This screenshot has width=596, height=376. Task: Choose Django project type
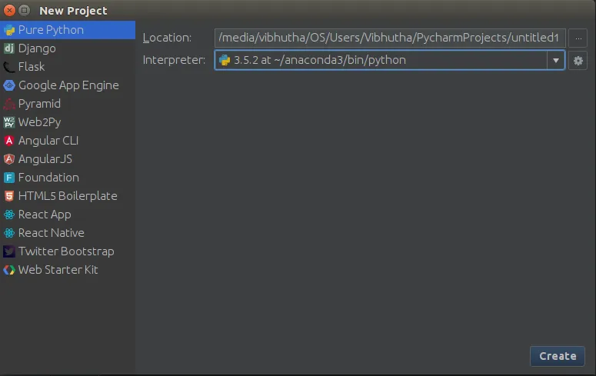click(68, 48)
